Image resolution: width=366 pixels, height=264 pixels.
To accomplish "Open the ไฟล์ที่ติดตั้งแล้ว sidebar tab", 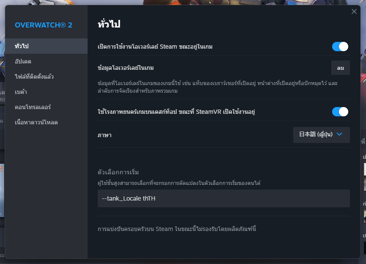I will [46, 77].
